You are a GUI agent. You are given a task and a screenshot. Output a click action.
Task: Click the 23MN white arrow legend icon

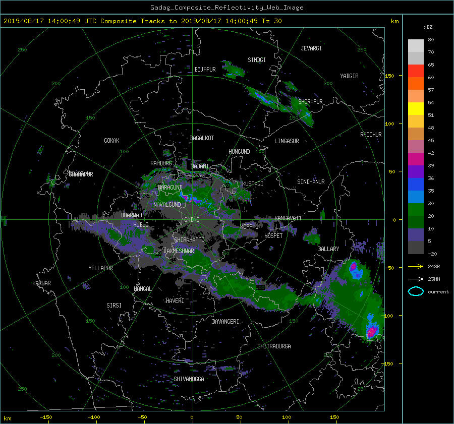tap(416, 279)
